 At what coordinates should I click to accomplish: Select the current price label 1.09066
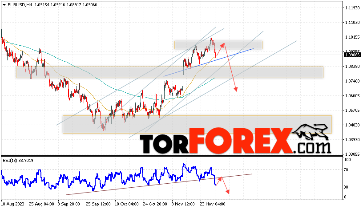pyautogui.click(x=352, y=55)
